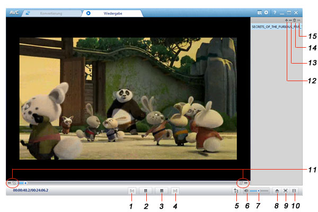Stop the video playback
Viewport: 318px width, 212px height.
[x=162, y=191]
